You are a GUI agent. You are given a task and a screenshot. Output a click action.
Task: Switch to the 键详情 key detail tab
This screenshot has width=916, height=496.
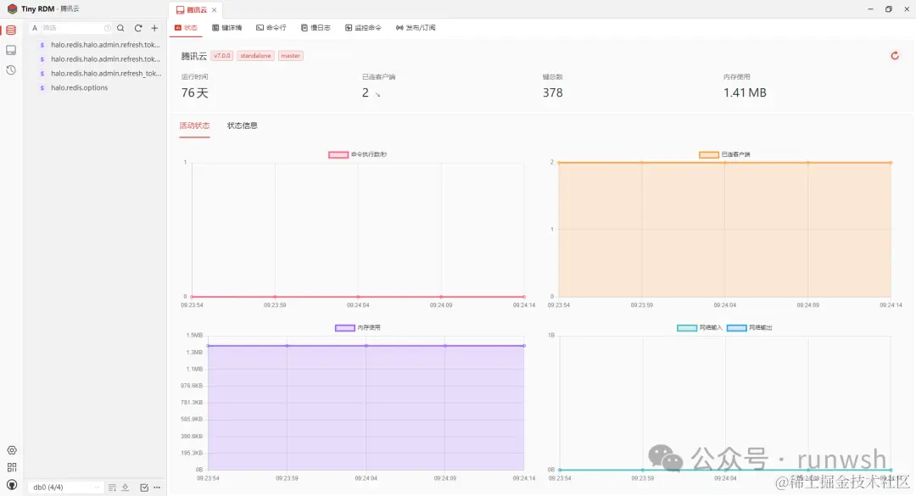pos(226,27)
